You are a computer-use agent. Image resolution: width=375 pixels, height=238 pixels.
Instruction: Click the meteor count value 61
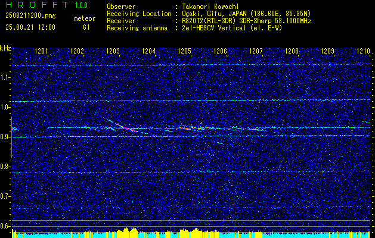(86, 27)
